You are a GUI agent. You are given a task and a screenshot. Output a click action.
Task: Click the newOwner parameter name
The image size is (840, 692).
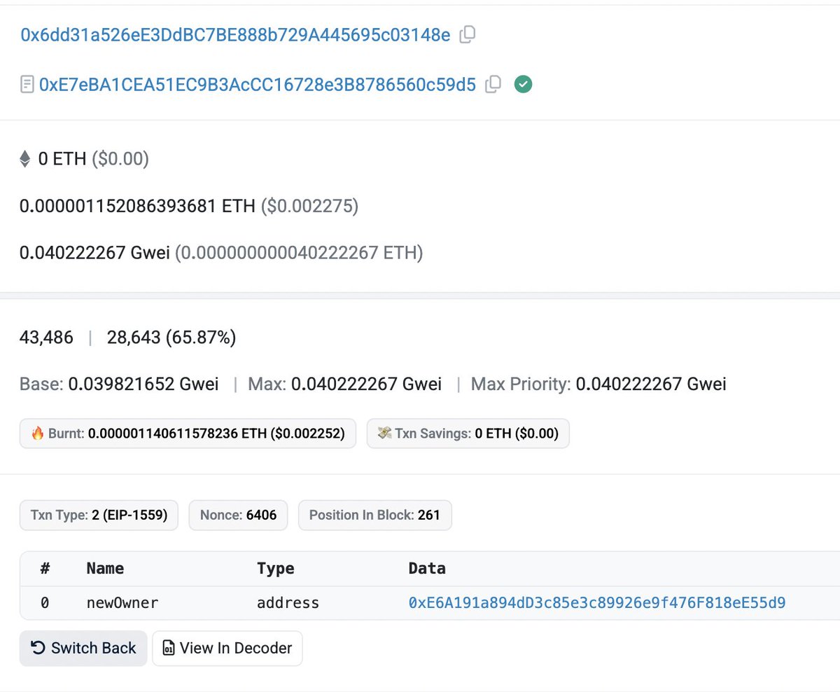pyautogui.click(x=122, y=602)
